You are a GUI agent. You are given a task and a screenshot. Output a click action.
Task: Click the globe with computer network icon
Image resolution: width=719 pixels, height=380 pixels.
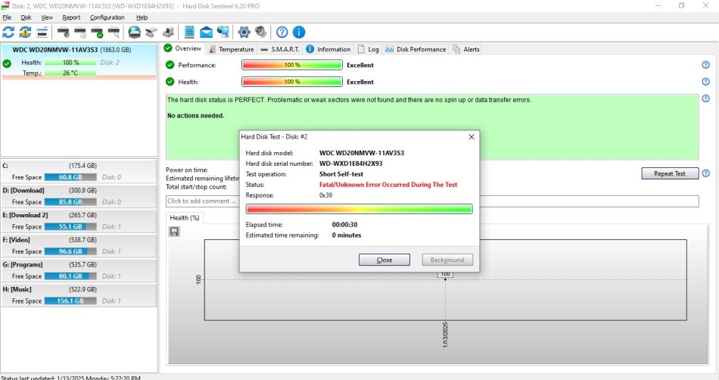[x=223, y=32]
